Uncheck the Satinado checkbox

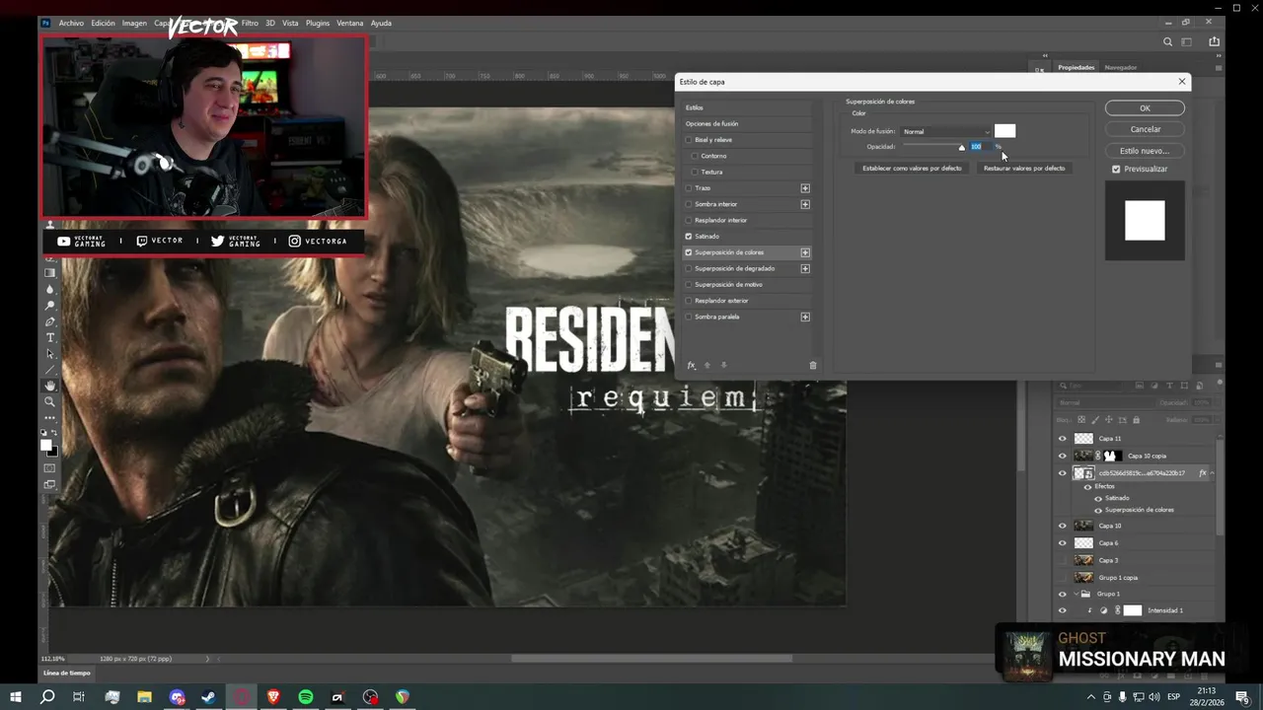689,237
